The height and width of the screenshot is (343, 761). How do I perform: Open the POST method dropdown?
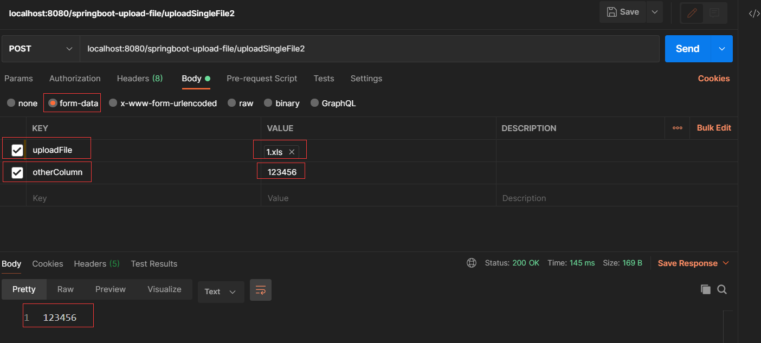[41, 49]
